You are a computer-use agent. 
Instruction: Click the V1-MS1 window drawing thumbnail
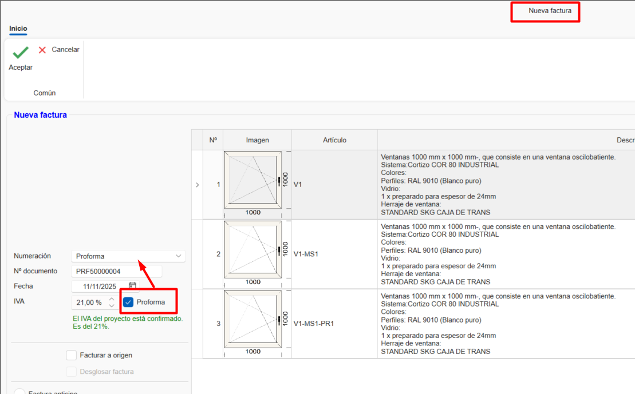pos(253,249)
